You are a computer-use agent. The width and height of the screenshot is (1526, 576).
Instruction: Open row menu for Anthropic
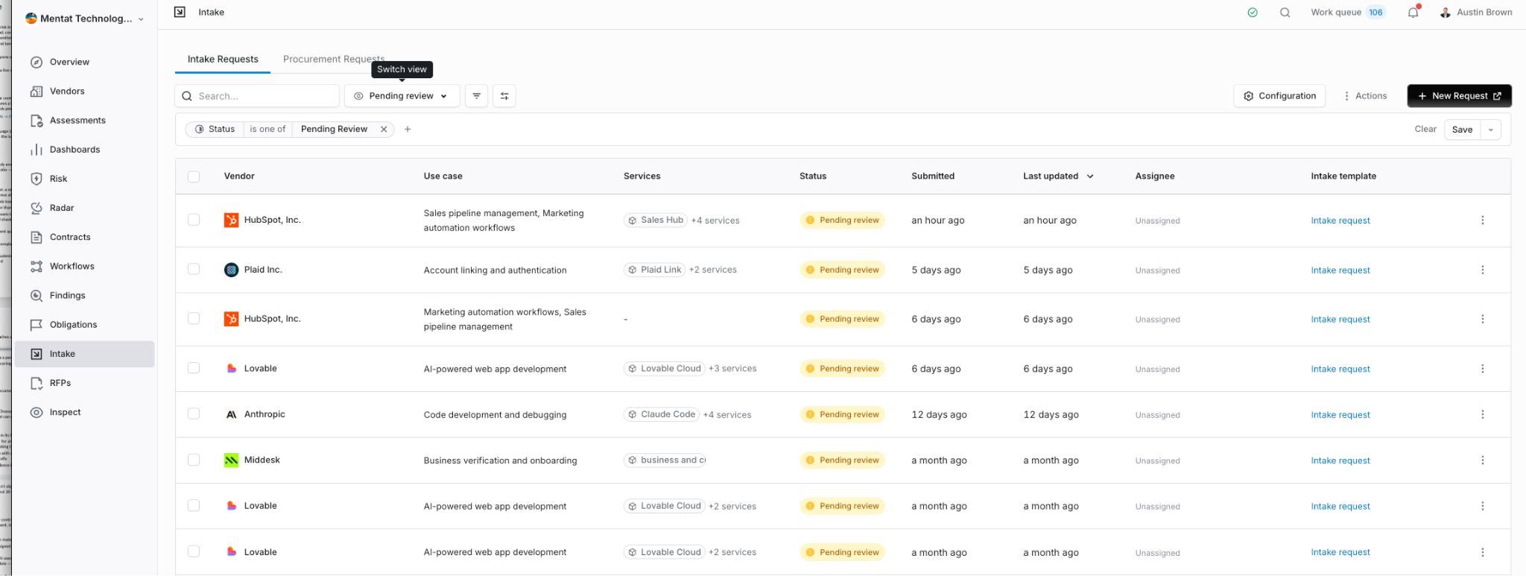coord(1483,414)
